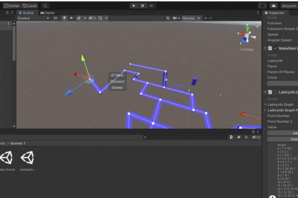Toggle the Center pivot mode button
This screenshot has width=298, height=198.
pos(12,6)
